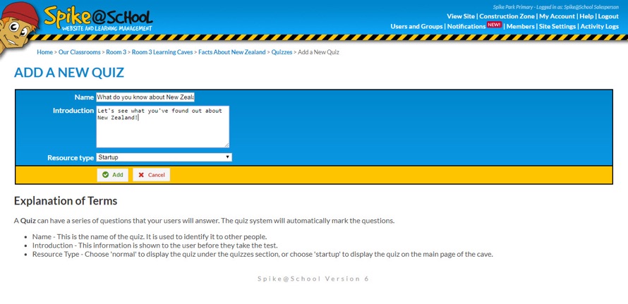Click into the quiz Name input field
628x304 pixels.
145,97
